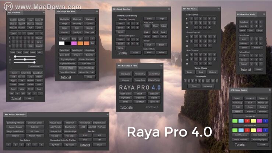
Task: Click the S slider handle in InstaMask
Action: [15, 57]
